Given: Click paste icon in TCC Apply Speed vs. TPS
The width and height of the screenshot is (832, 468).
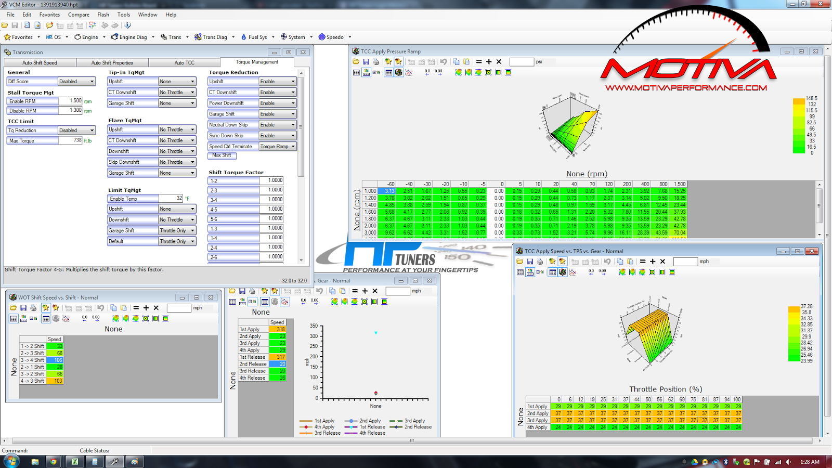Looking at the screenshot, I should [x=630, y=262].
